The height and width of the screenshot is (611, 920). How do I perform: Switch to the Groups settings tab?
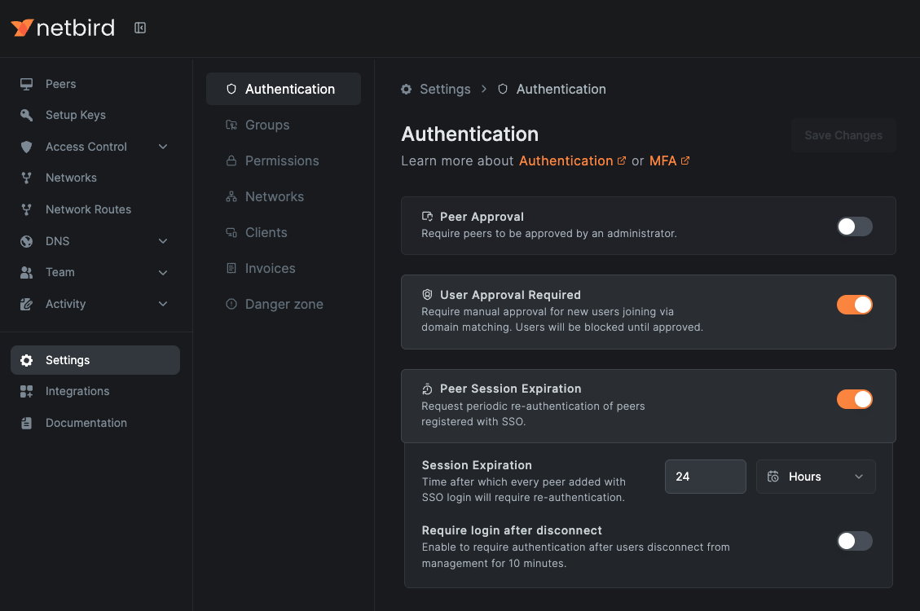267,125
